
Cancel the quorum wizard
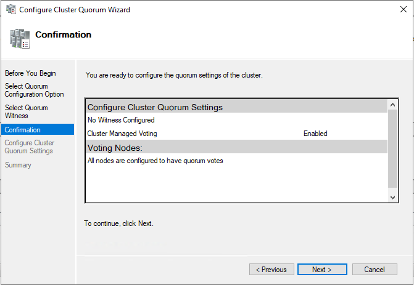[375, 270]
